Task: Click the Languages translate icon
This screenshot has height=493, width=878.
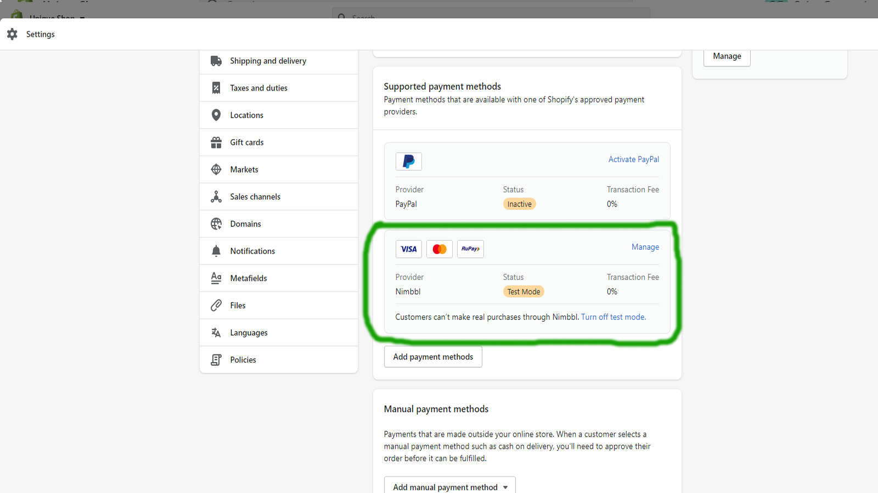Action: [216, 333]
